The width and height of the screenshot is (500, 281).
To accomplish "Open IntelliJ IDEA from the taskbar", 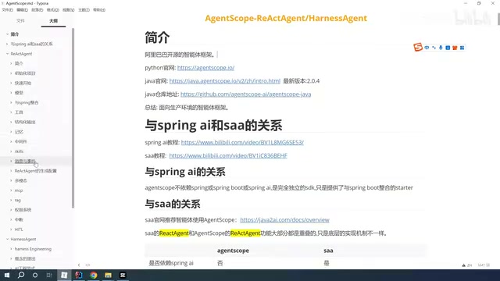I will [x=79, y=275].
